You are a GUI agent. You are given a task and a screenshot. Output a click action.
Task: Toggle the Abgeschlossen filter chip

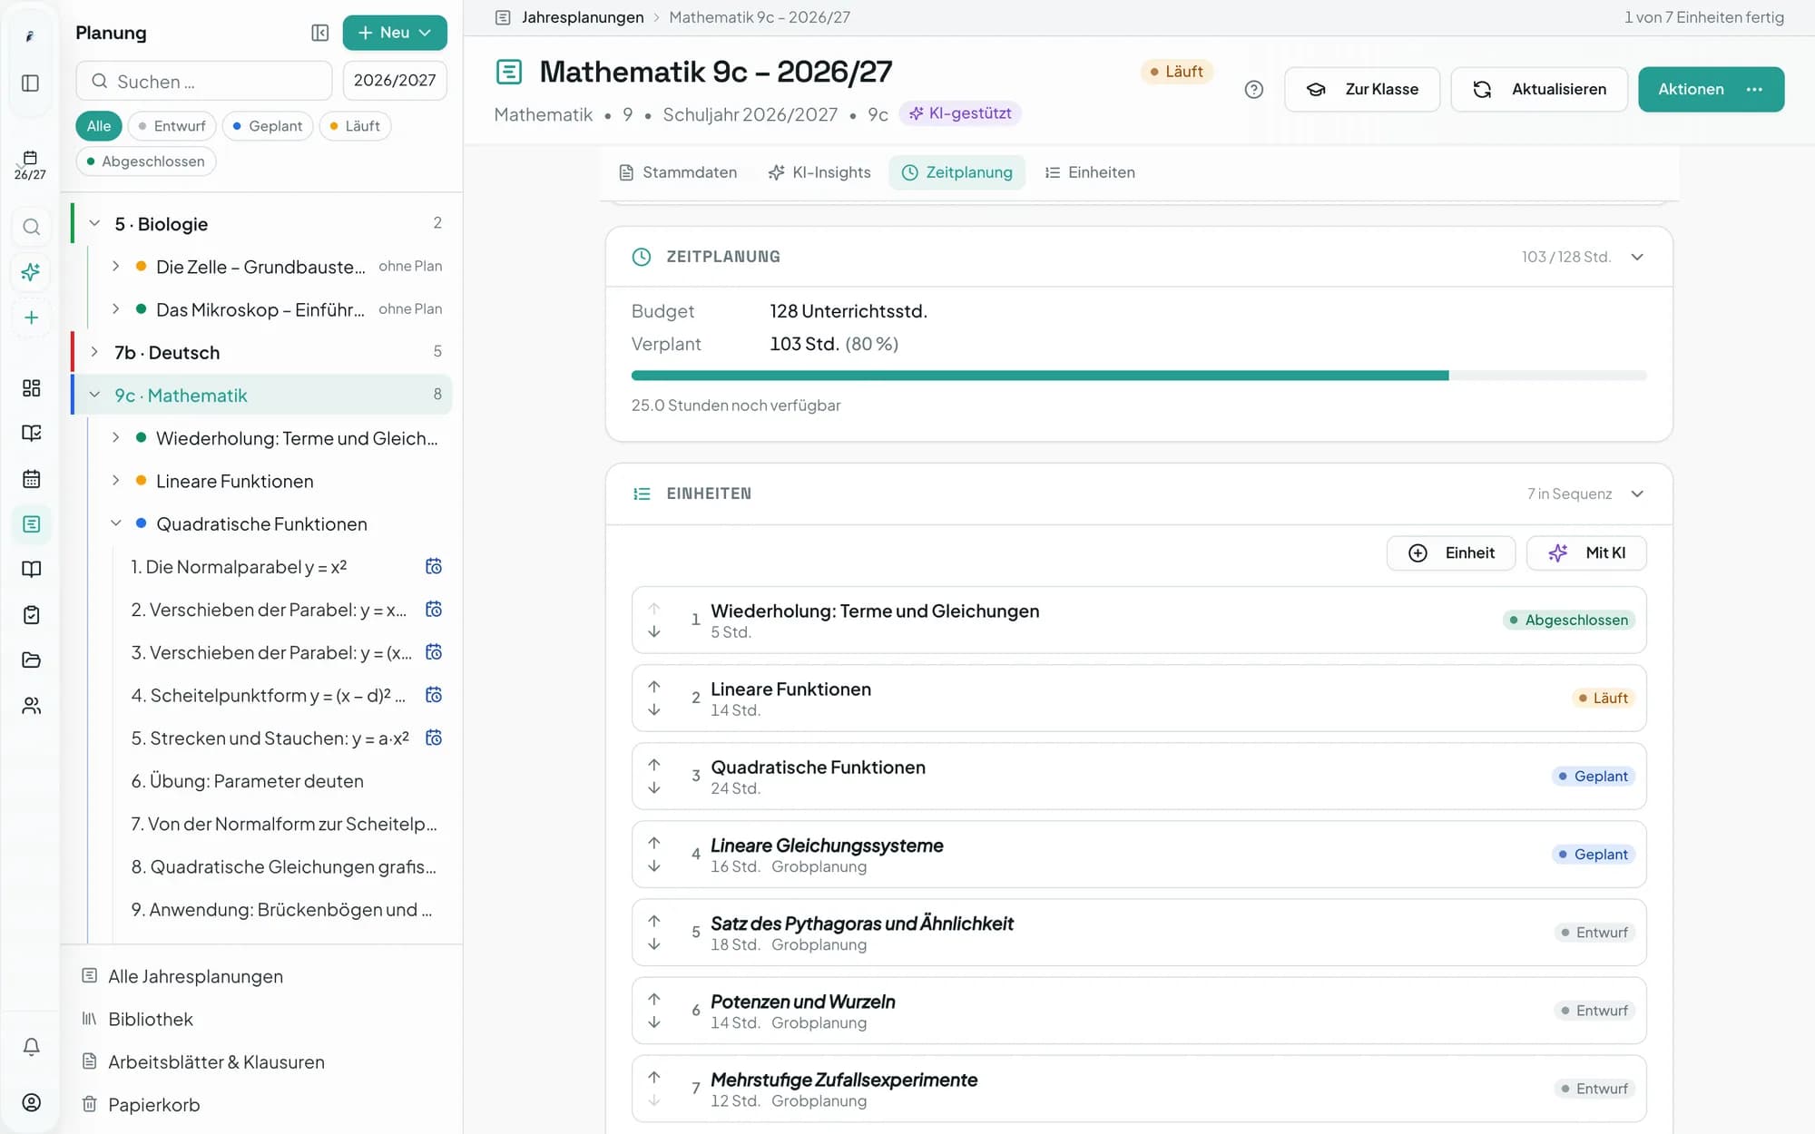pyautogui.click(x=145, y=161)
